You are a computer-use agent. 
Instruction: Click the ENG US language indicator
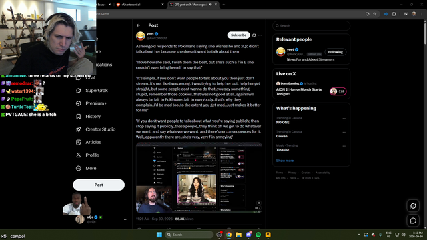tap(388, 235)
